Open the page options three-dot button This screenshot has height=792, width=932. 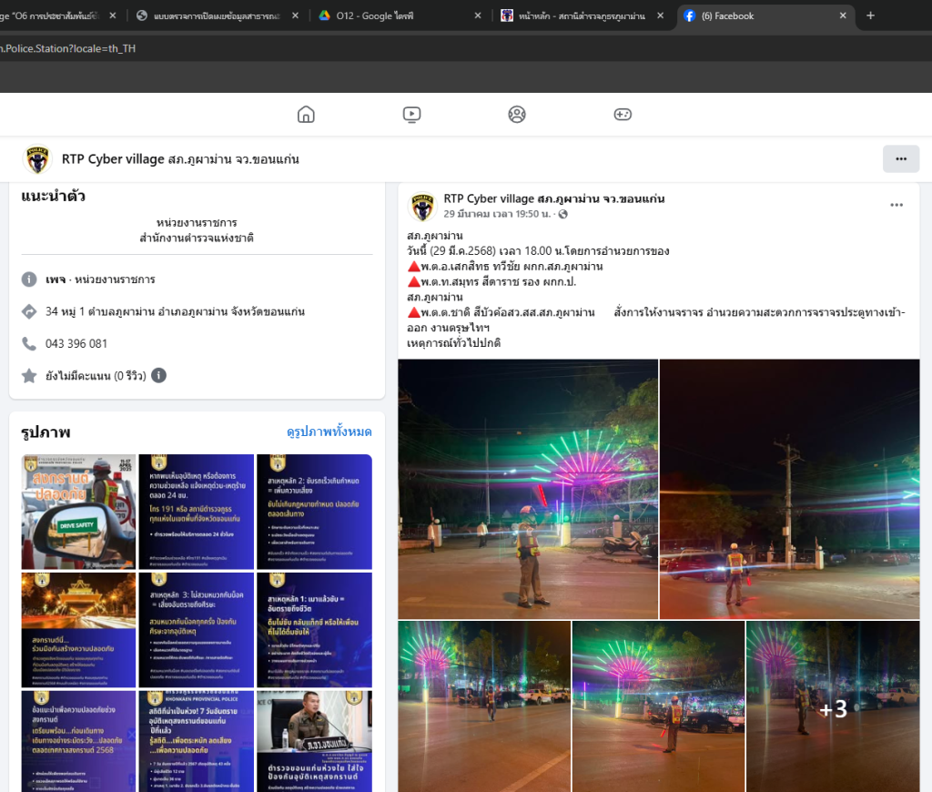point(900,158)
